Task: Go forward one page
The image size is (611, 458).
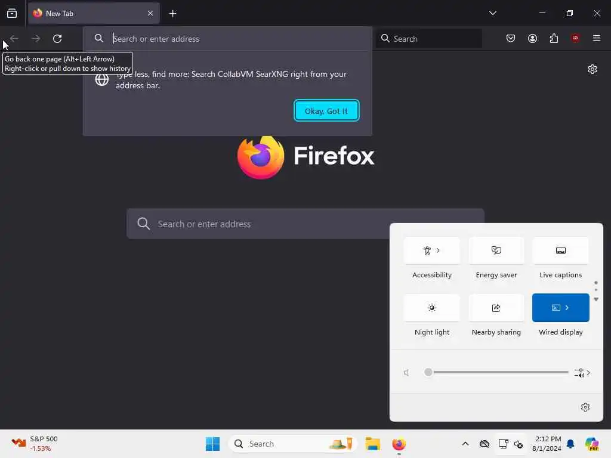Action: tap(36, 39)
